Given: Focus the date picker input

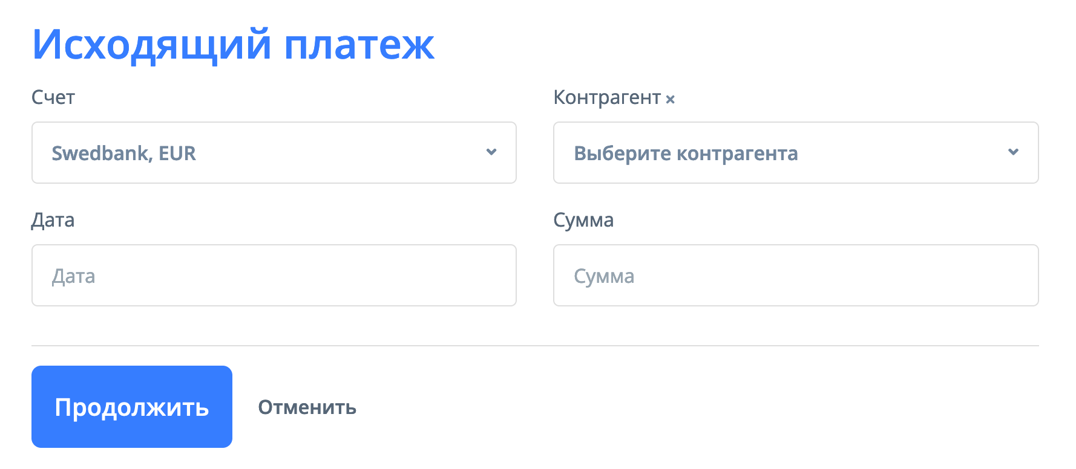Looking at the screenshot, I should click(274, 275).
